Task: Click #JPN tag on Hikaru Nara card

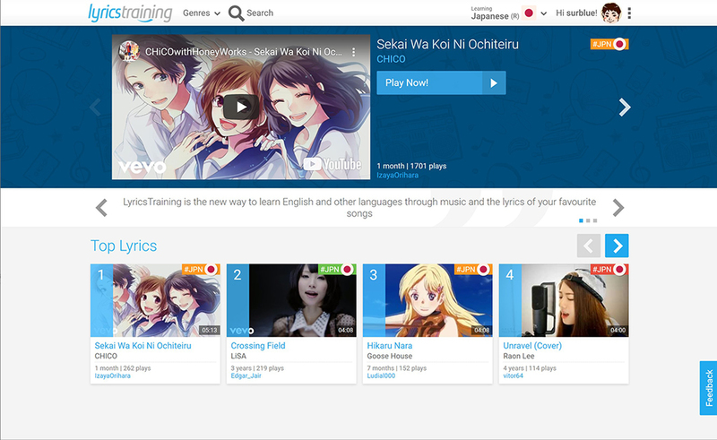Action: point(473,270)
